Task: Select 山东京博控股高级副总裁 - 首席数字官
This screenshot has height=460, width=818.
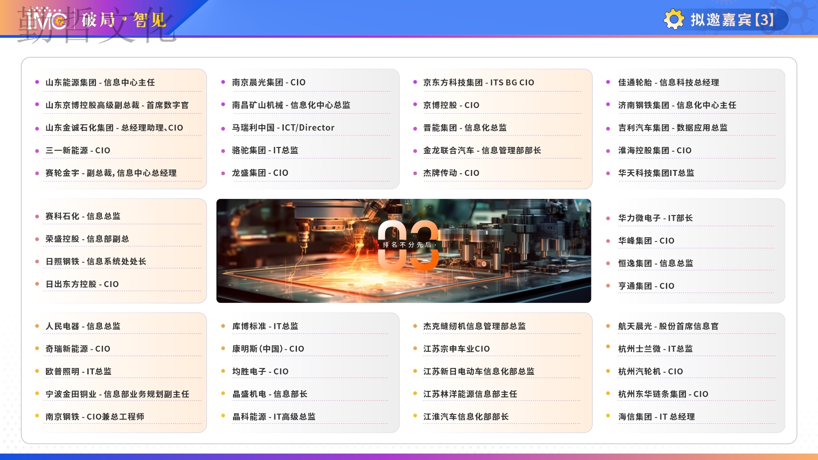Action: (117, 105)
